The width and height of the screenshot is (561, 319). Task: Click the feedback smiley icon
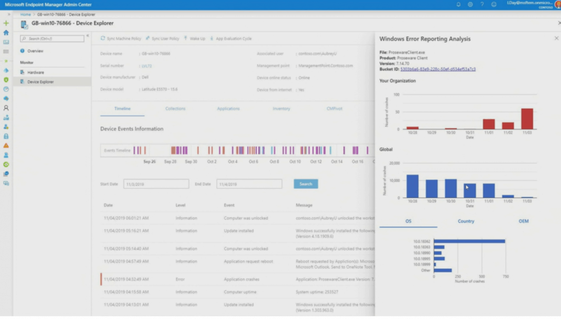click(494, 4)
